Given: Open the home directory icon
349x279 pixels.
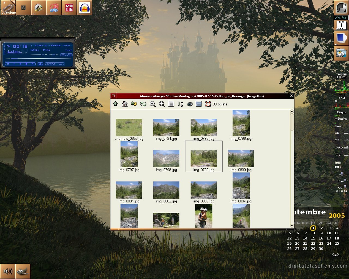Looking at the screenshot, I should tap(125, 104).
